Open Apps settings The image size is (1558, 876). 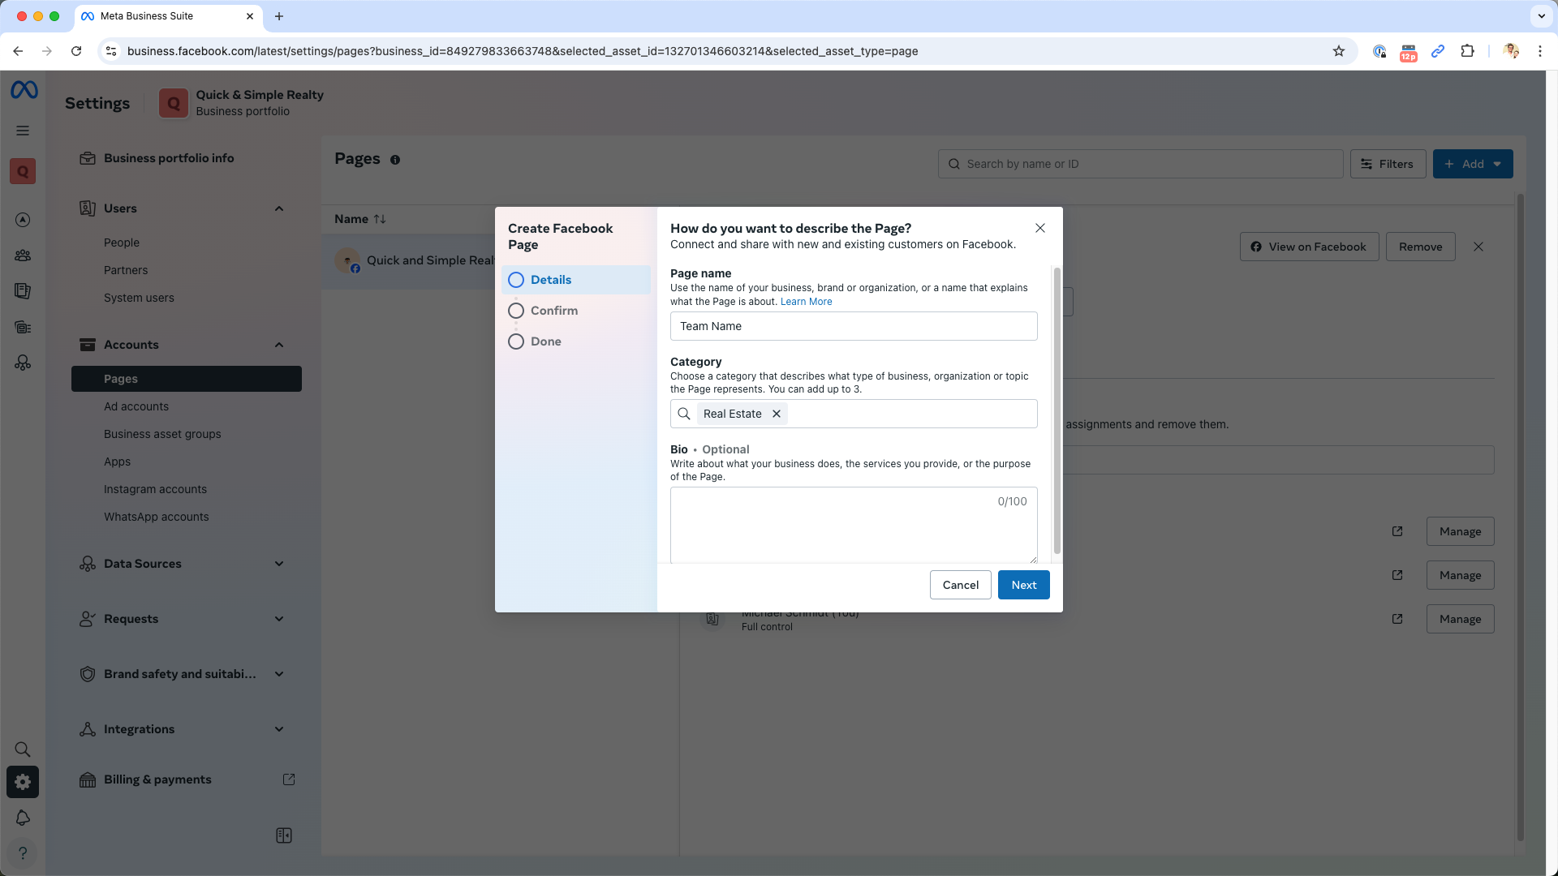(117, 462)
